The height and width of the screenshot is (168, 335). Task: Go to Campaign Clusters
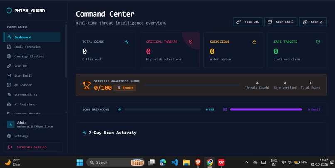[32, 57]
